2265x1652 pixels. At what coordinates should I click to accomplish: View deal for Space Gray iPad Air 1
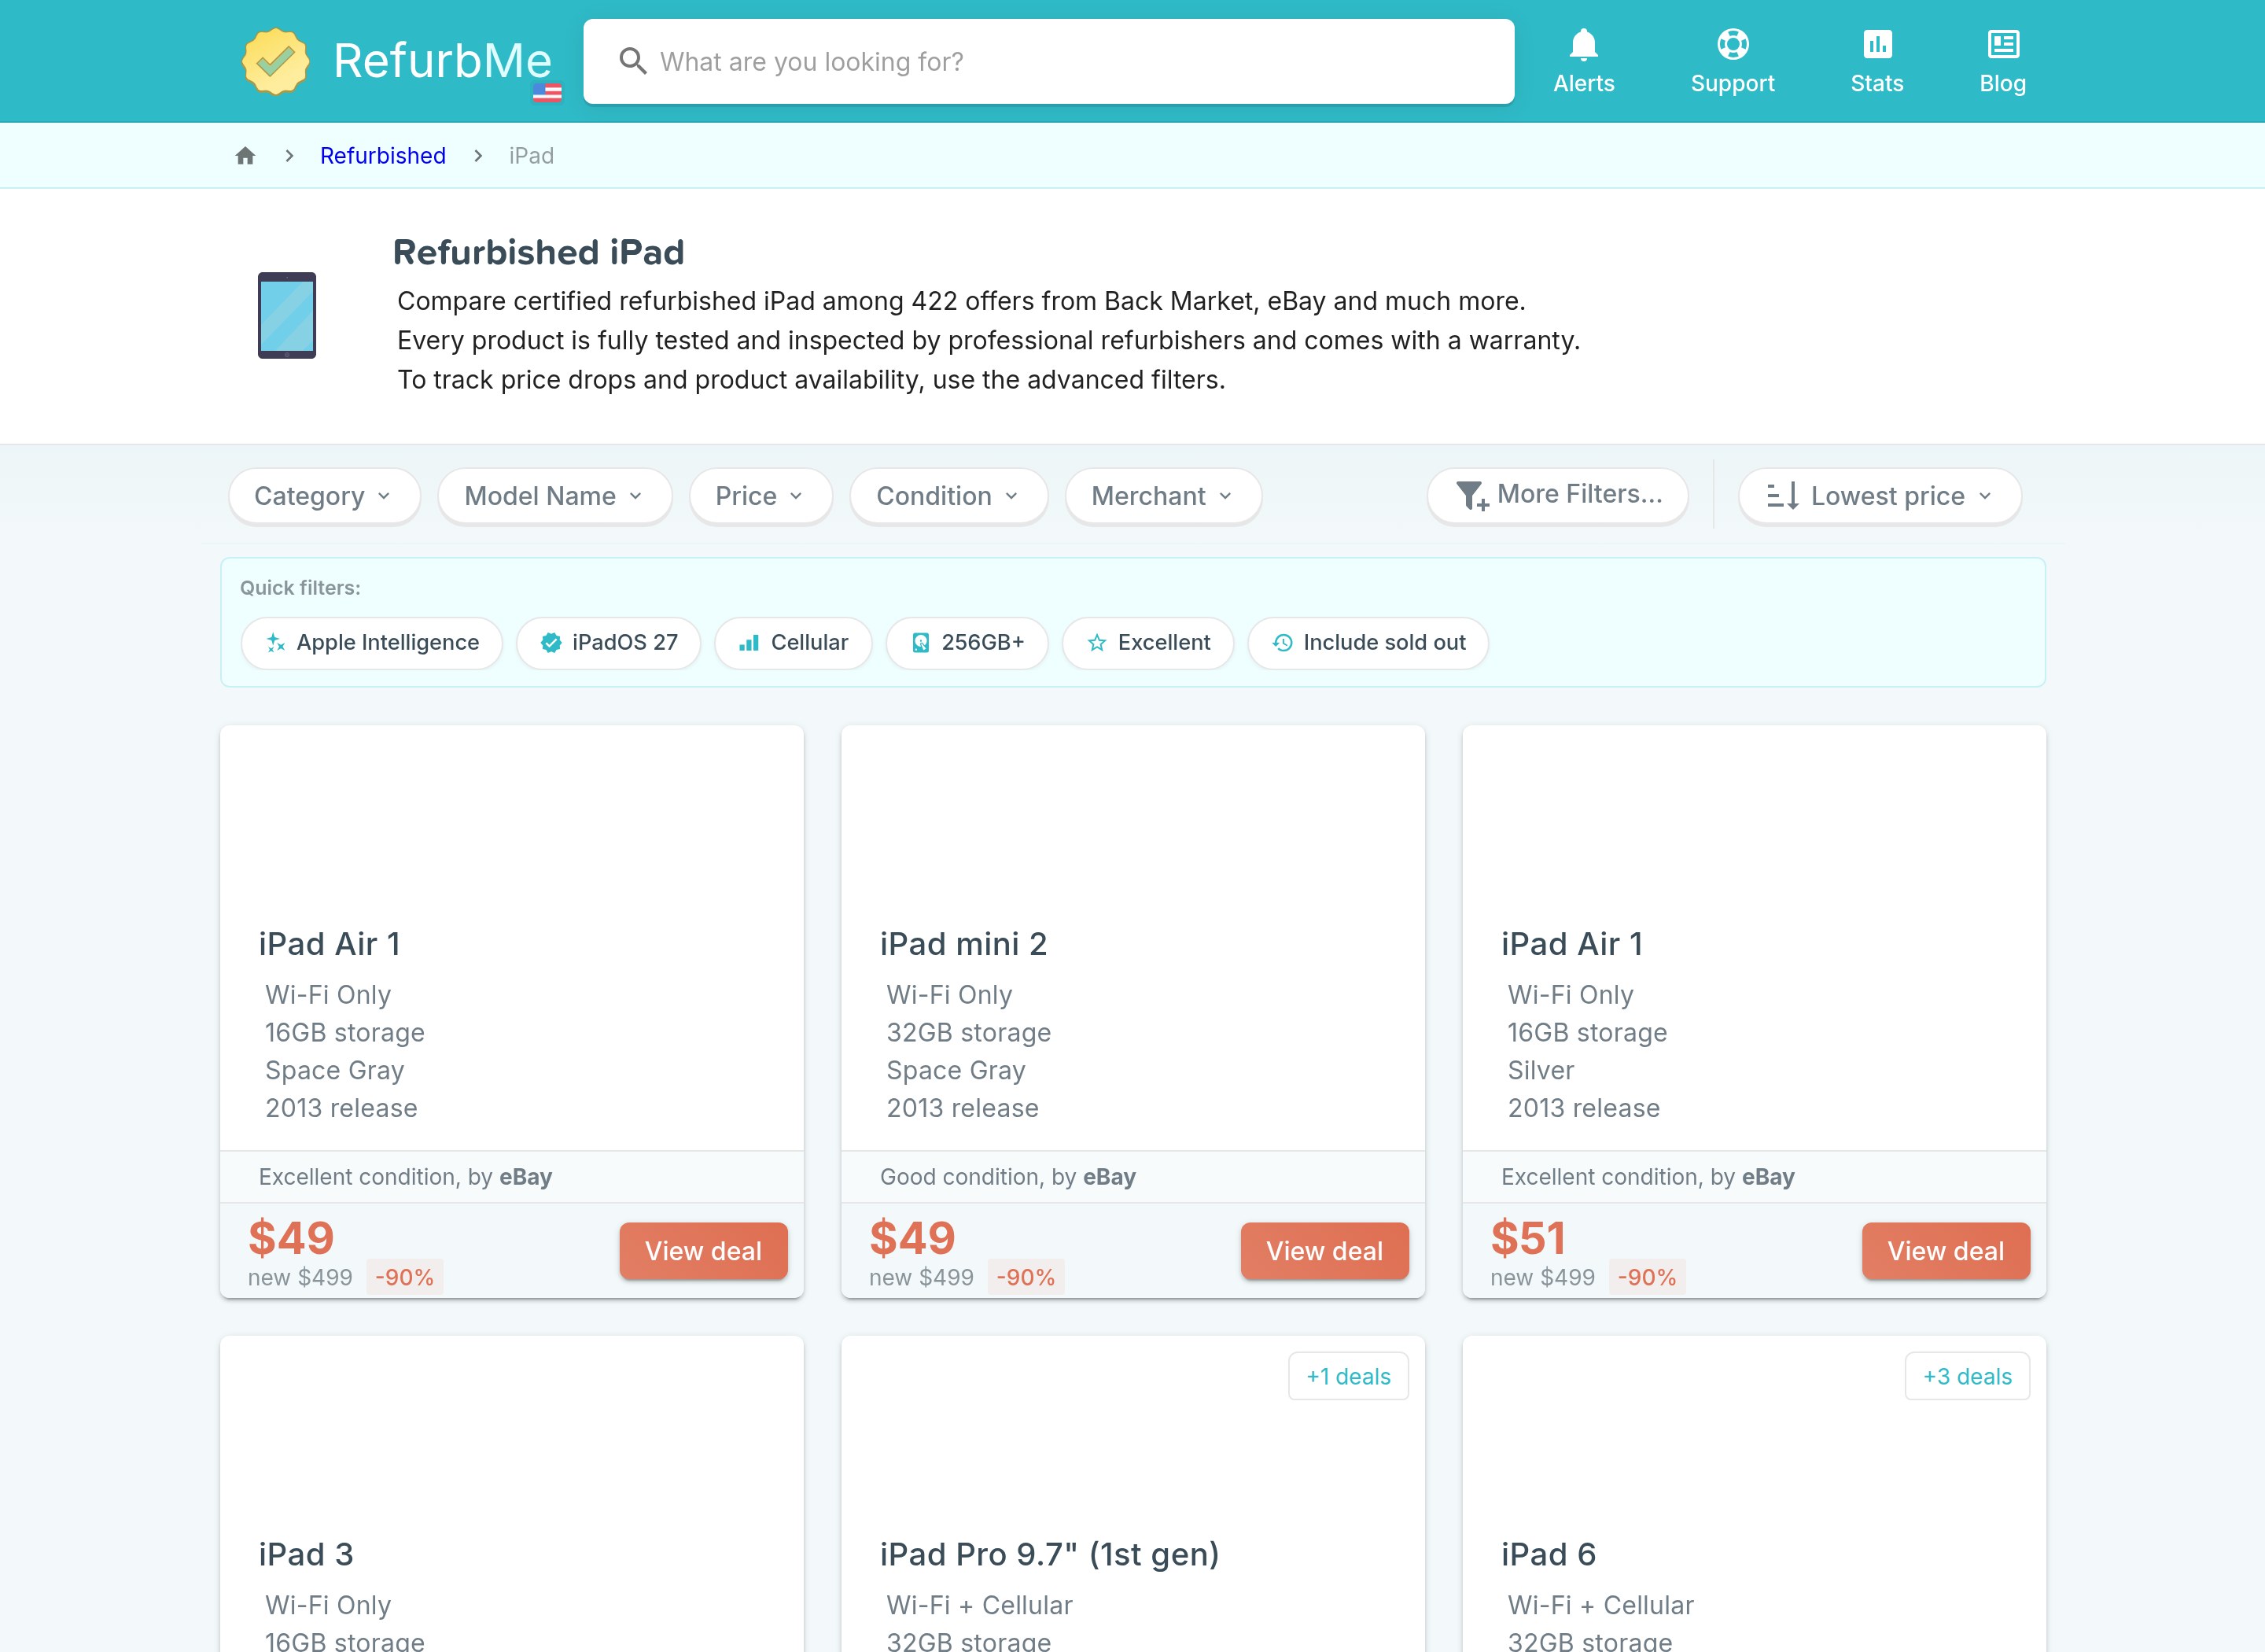(x=704, y=1250)
